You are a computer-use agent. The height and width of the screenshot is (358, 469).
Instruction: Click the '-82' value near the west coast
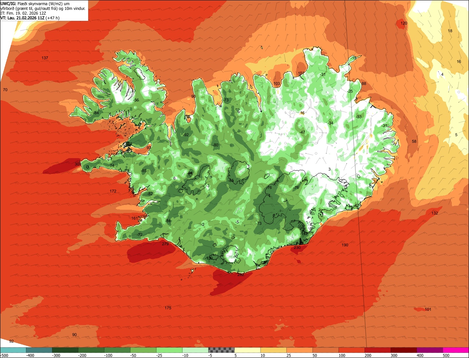pyautogui.click(x=149, y=194)
